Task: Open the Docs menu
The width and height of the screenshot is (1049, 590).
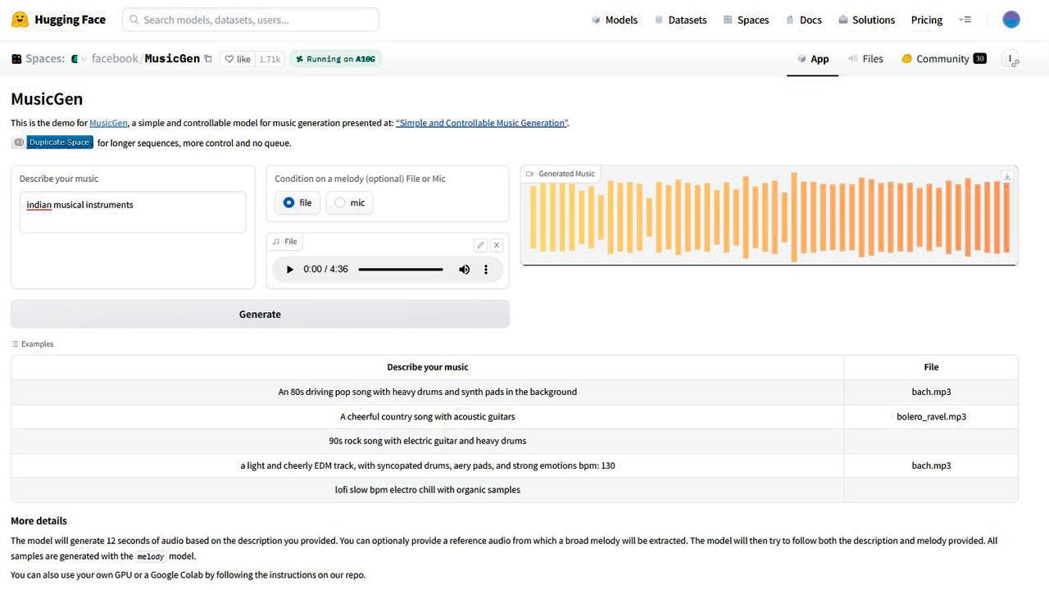Action: [803, 20]
